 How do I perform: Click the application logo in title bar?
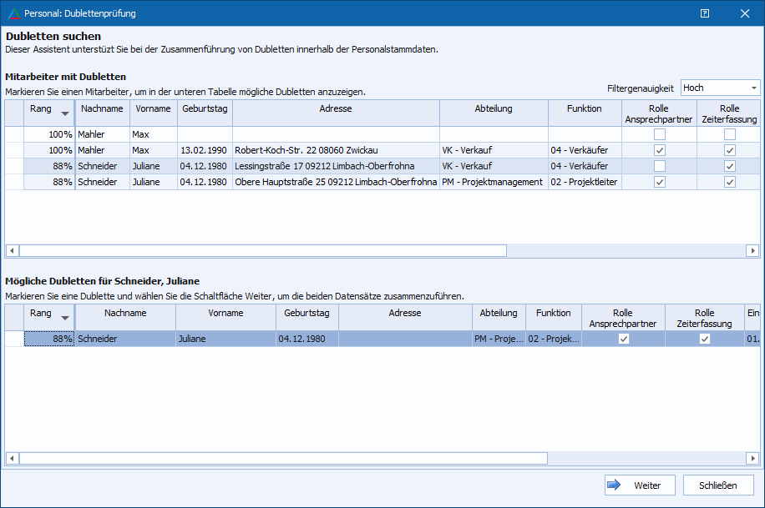(13, 13)
